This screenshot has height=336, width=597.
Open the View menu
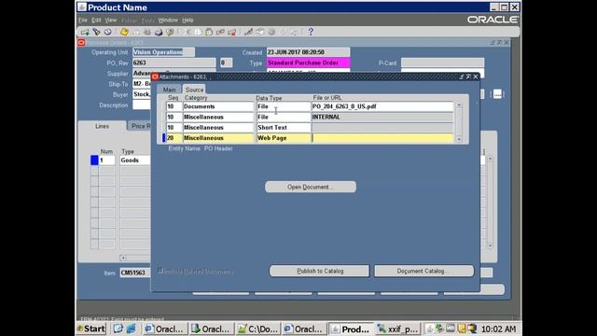[110, 21]
